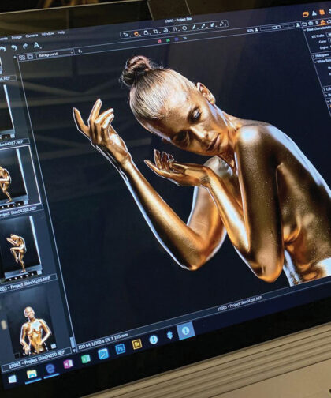Open the Window menu
The height and width of the screenshot is (398, 331).
[x=48, y=34]
